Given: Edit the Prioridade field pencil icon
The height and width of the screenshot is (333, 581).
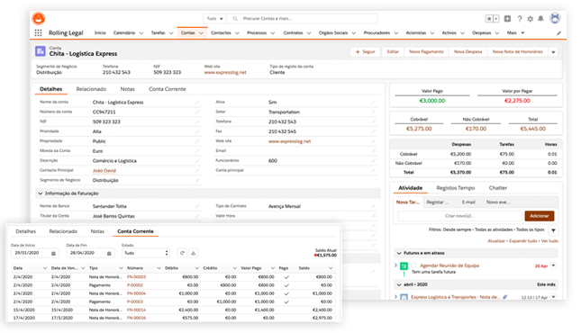Looking at the screenshot, I should (x=197, y=131).
